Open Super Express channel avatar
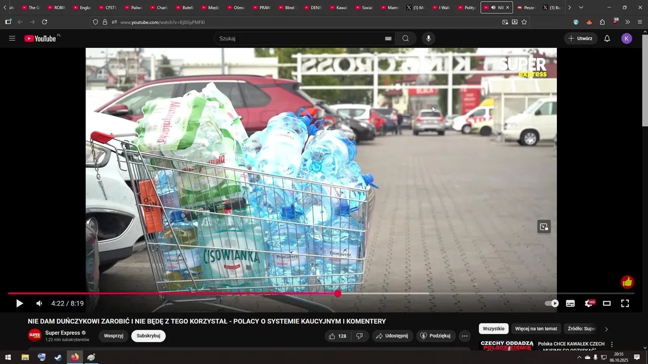 click(x=35, y=335)
